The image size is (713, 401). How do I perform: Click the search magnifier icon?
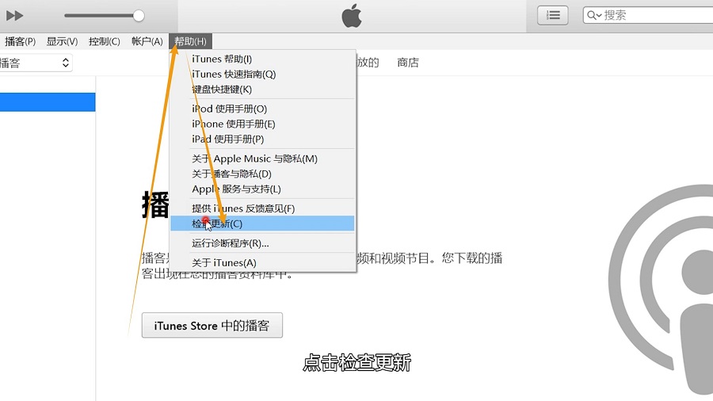(592, 16)
